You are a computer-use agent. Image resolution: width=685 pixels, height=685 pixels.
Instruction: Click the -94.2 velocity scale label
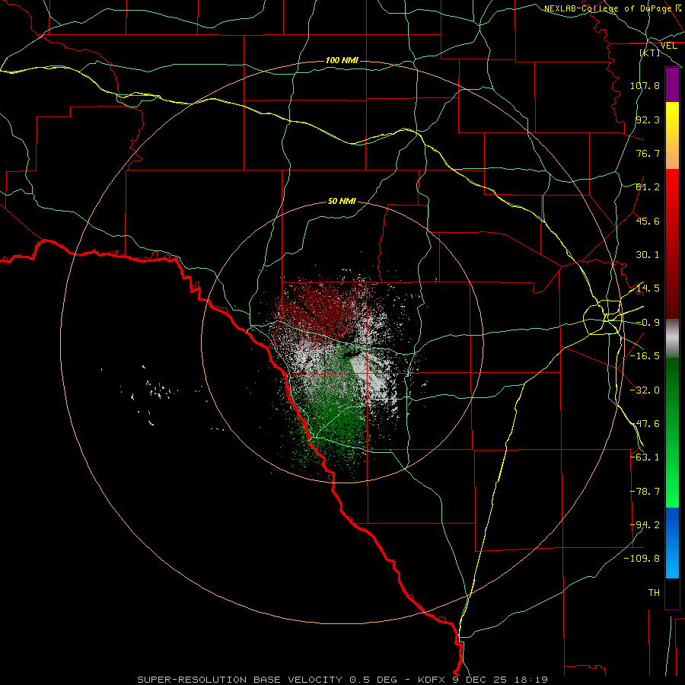point(645,525)
